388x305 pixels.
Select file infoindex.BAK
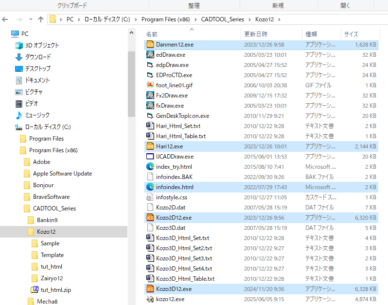[261, 177]
